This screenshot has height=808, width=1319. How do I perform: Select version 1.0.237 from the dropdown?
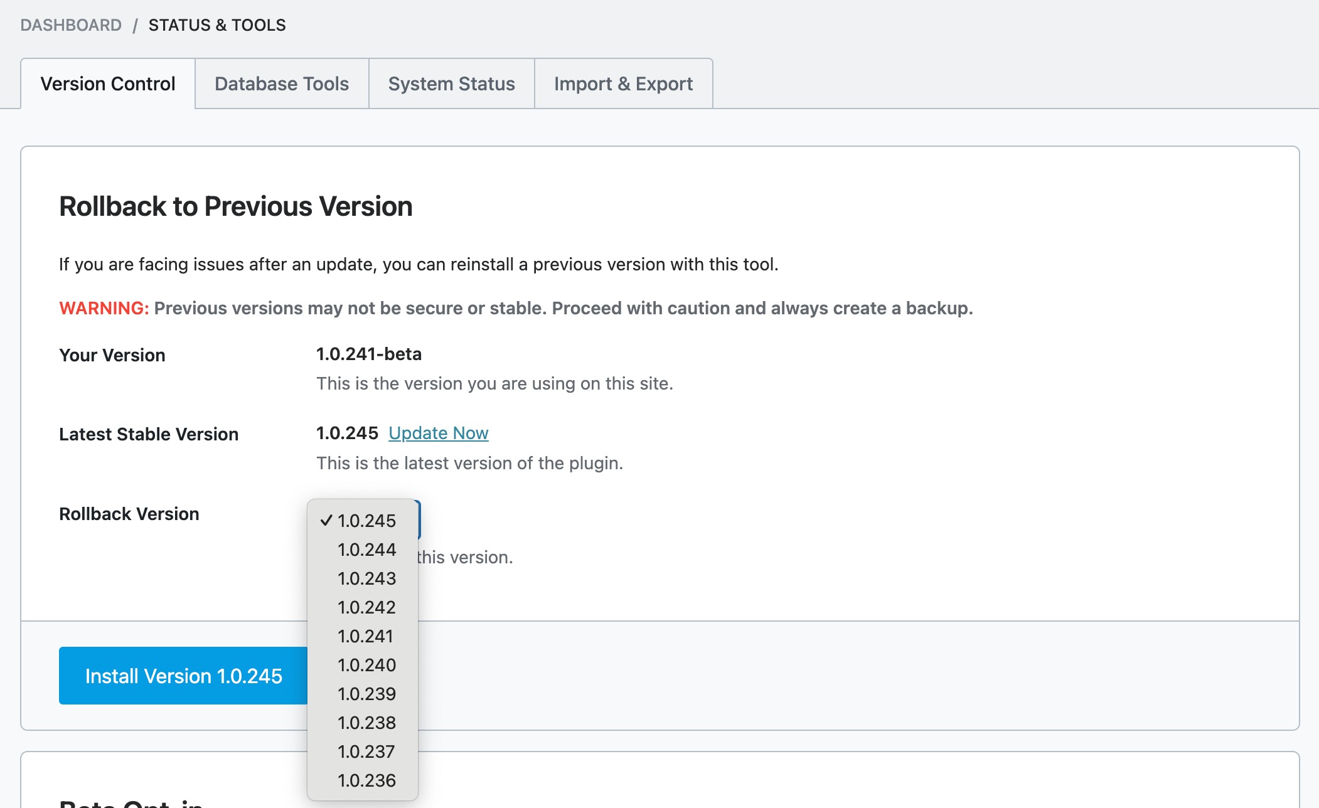coord(366,752)
